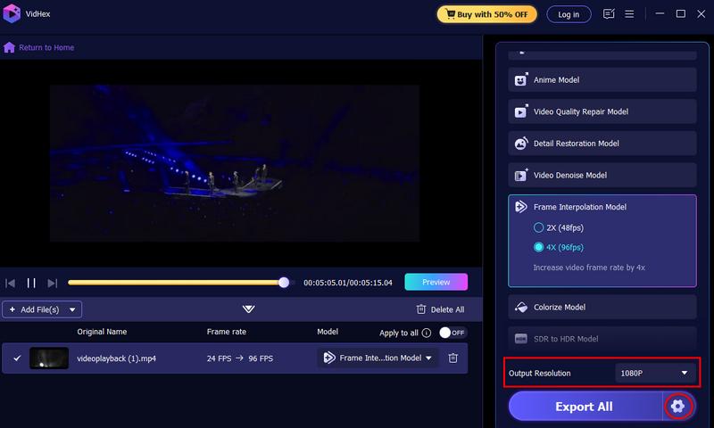714x428 pixels.
Task: Toggle the Apply to all switch
Action: (x=452, y=333)
